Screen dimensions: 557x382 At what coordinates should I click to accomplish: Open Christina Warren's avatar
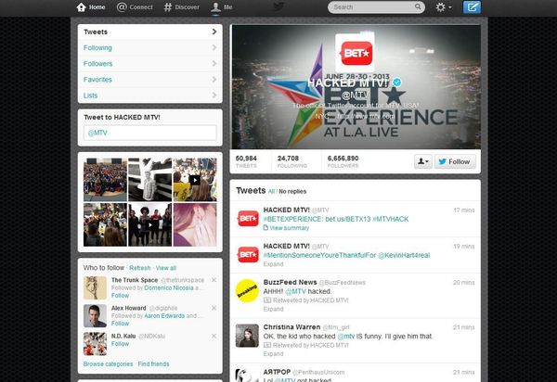pos(247,336)
